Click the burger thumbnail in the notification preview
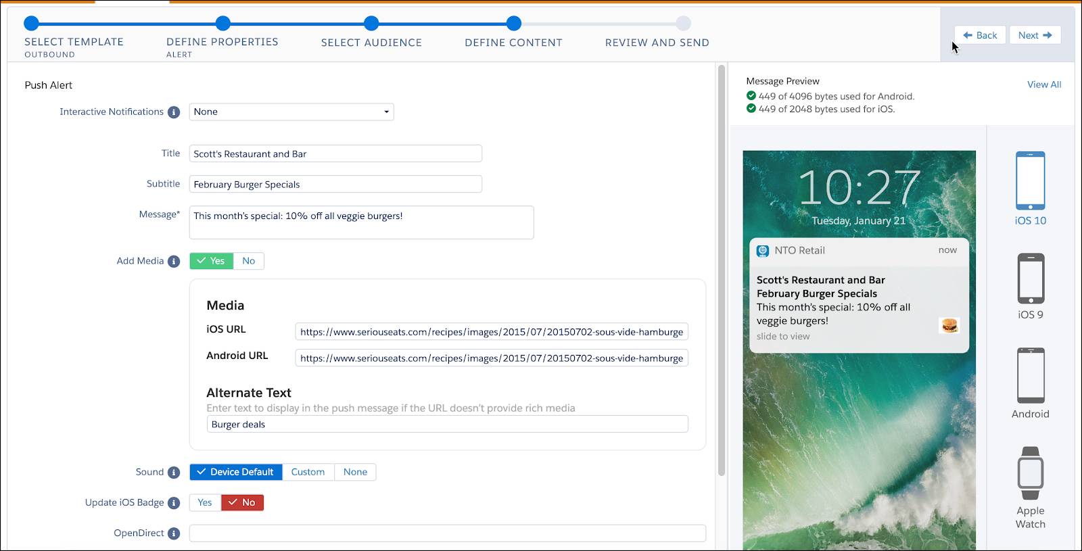Screen dimensions: 1082x551 [949, 326]
